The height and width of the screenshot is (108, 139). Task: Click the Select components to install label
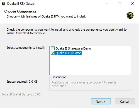click(x=26, y=48)
